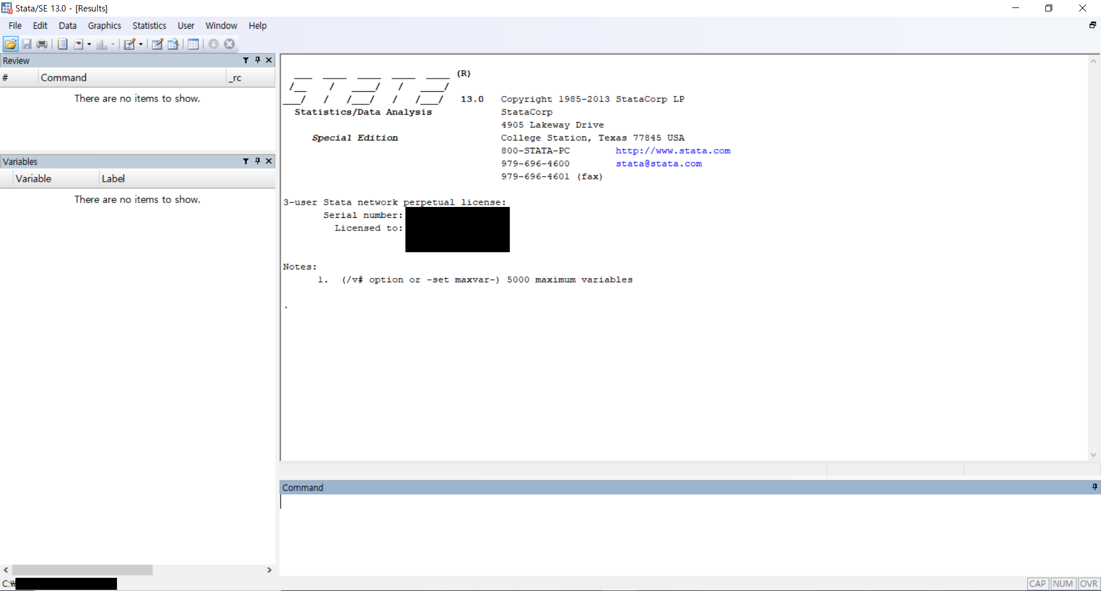Open the Viewer eye toolbar icon
Image resolution: width=1101 pixels, height=591 pixels.
pos(79,44)
